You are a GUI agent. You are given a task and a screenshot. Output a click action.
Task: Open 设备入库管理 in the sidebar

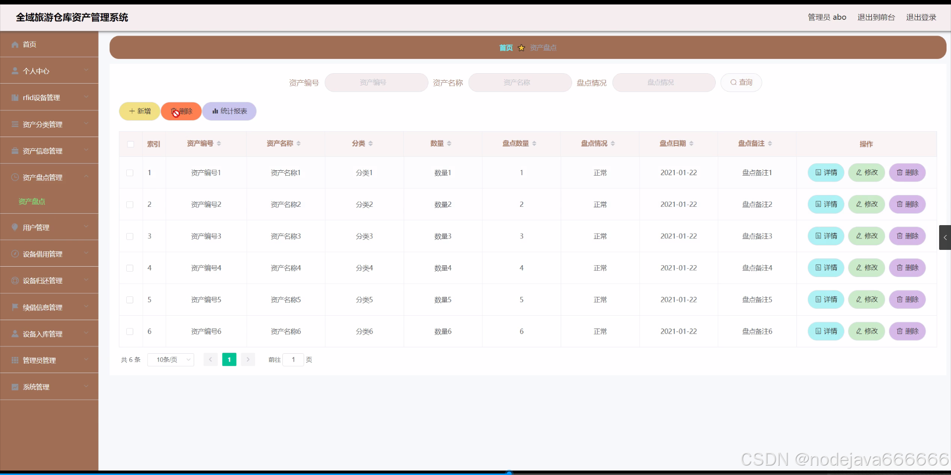(x=49, y=334)
